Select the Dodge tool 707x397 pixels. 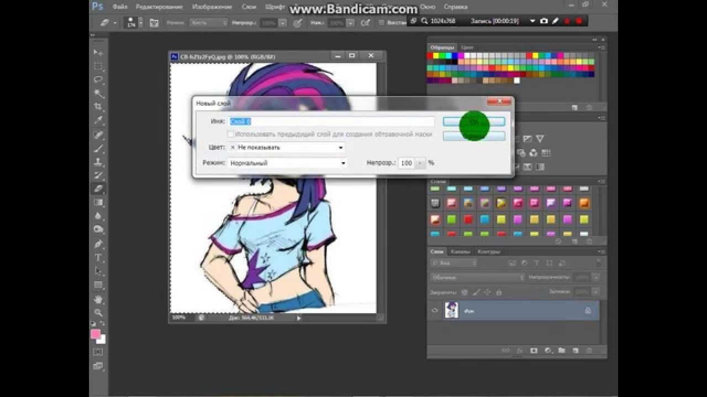(x=98, y=230)
